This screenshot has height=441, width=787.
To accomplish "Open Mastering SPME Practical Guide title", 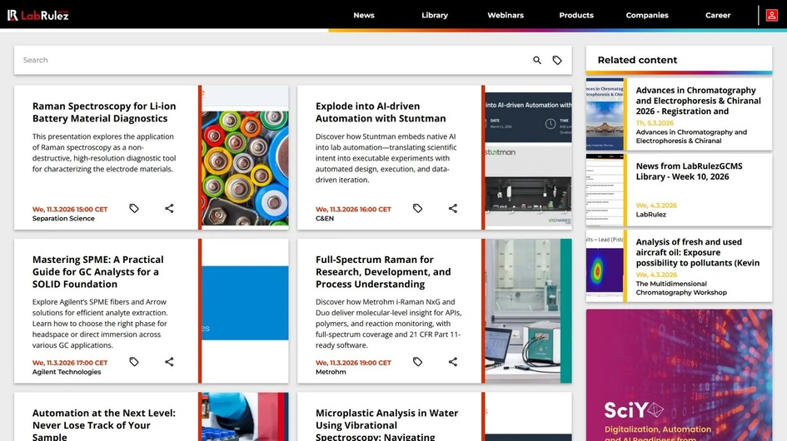I will [x=98, y=272].
